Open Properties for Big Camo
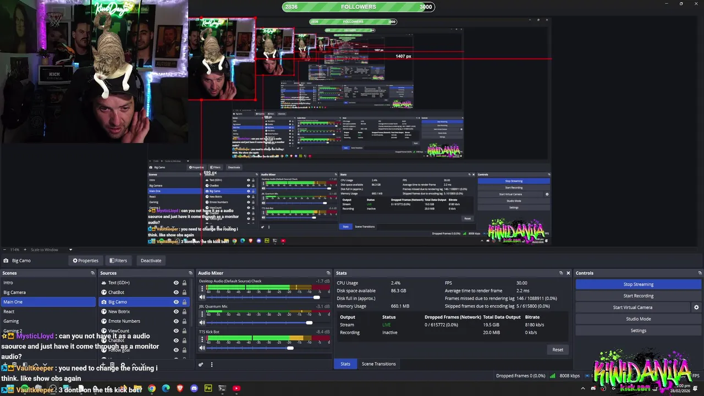The width and height of the screenshot is (704, 396). click(x=85, y=261)
